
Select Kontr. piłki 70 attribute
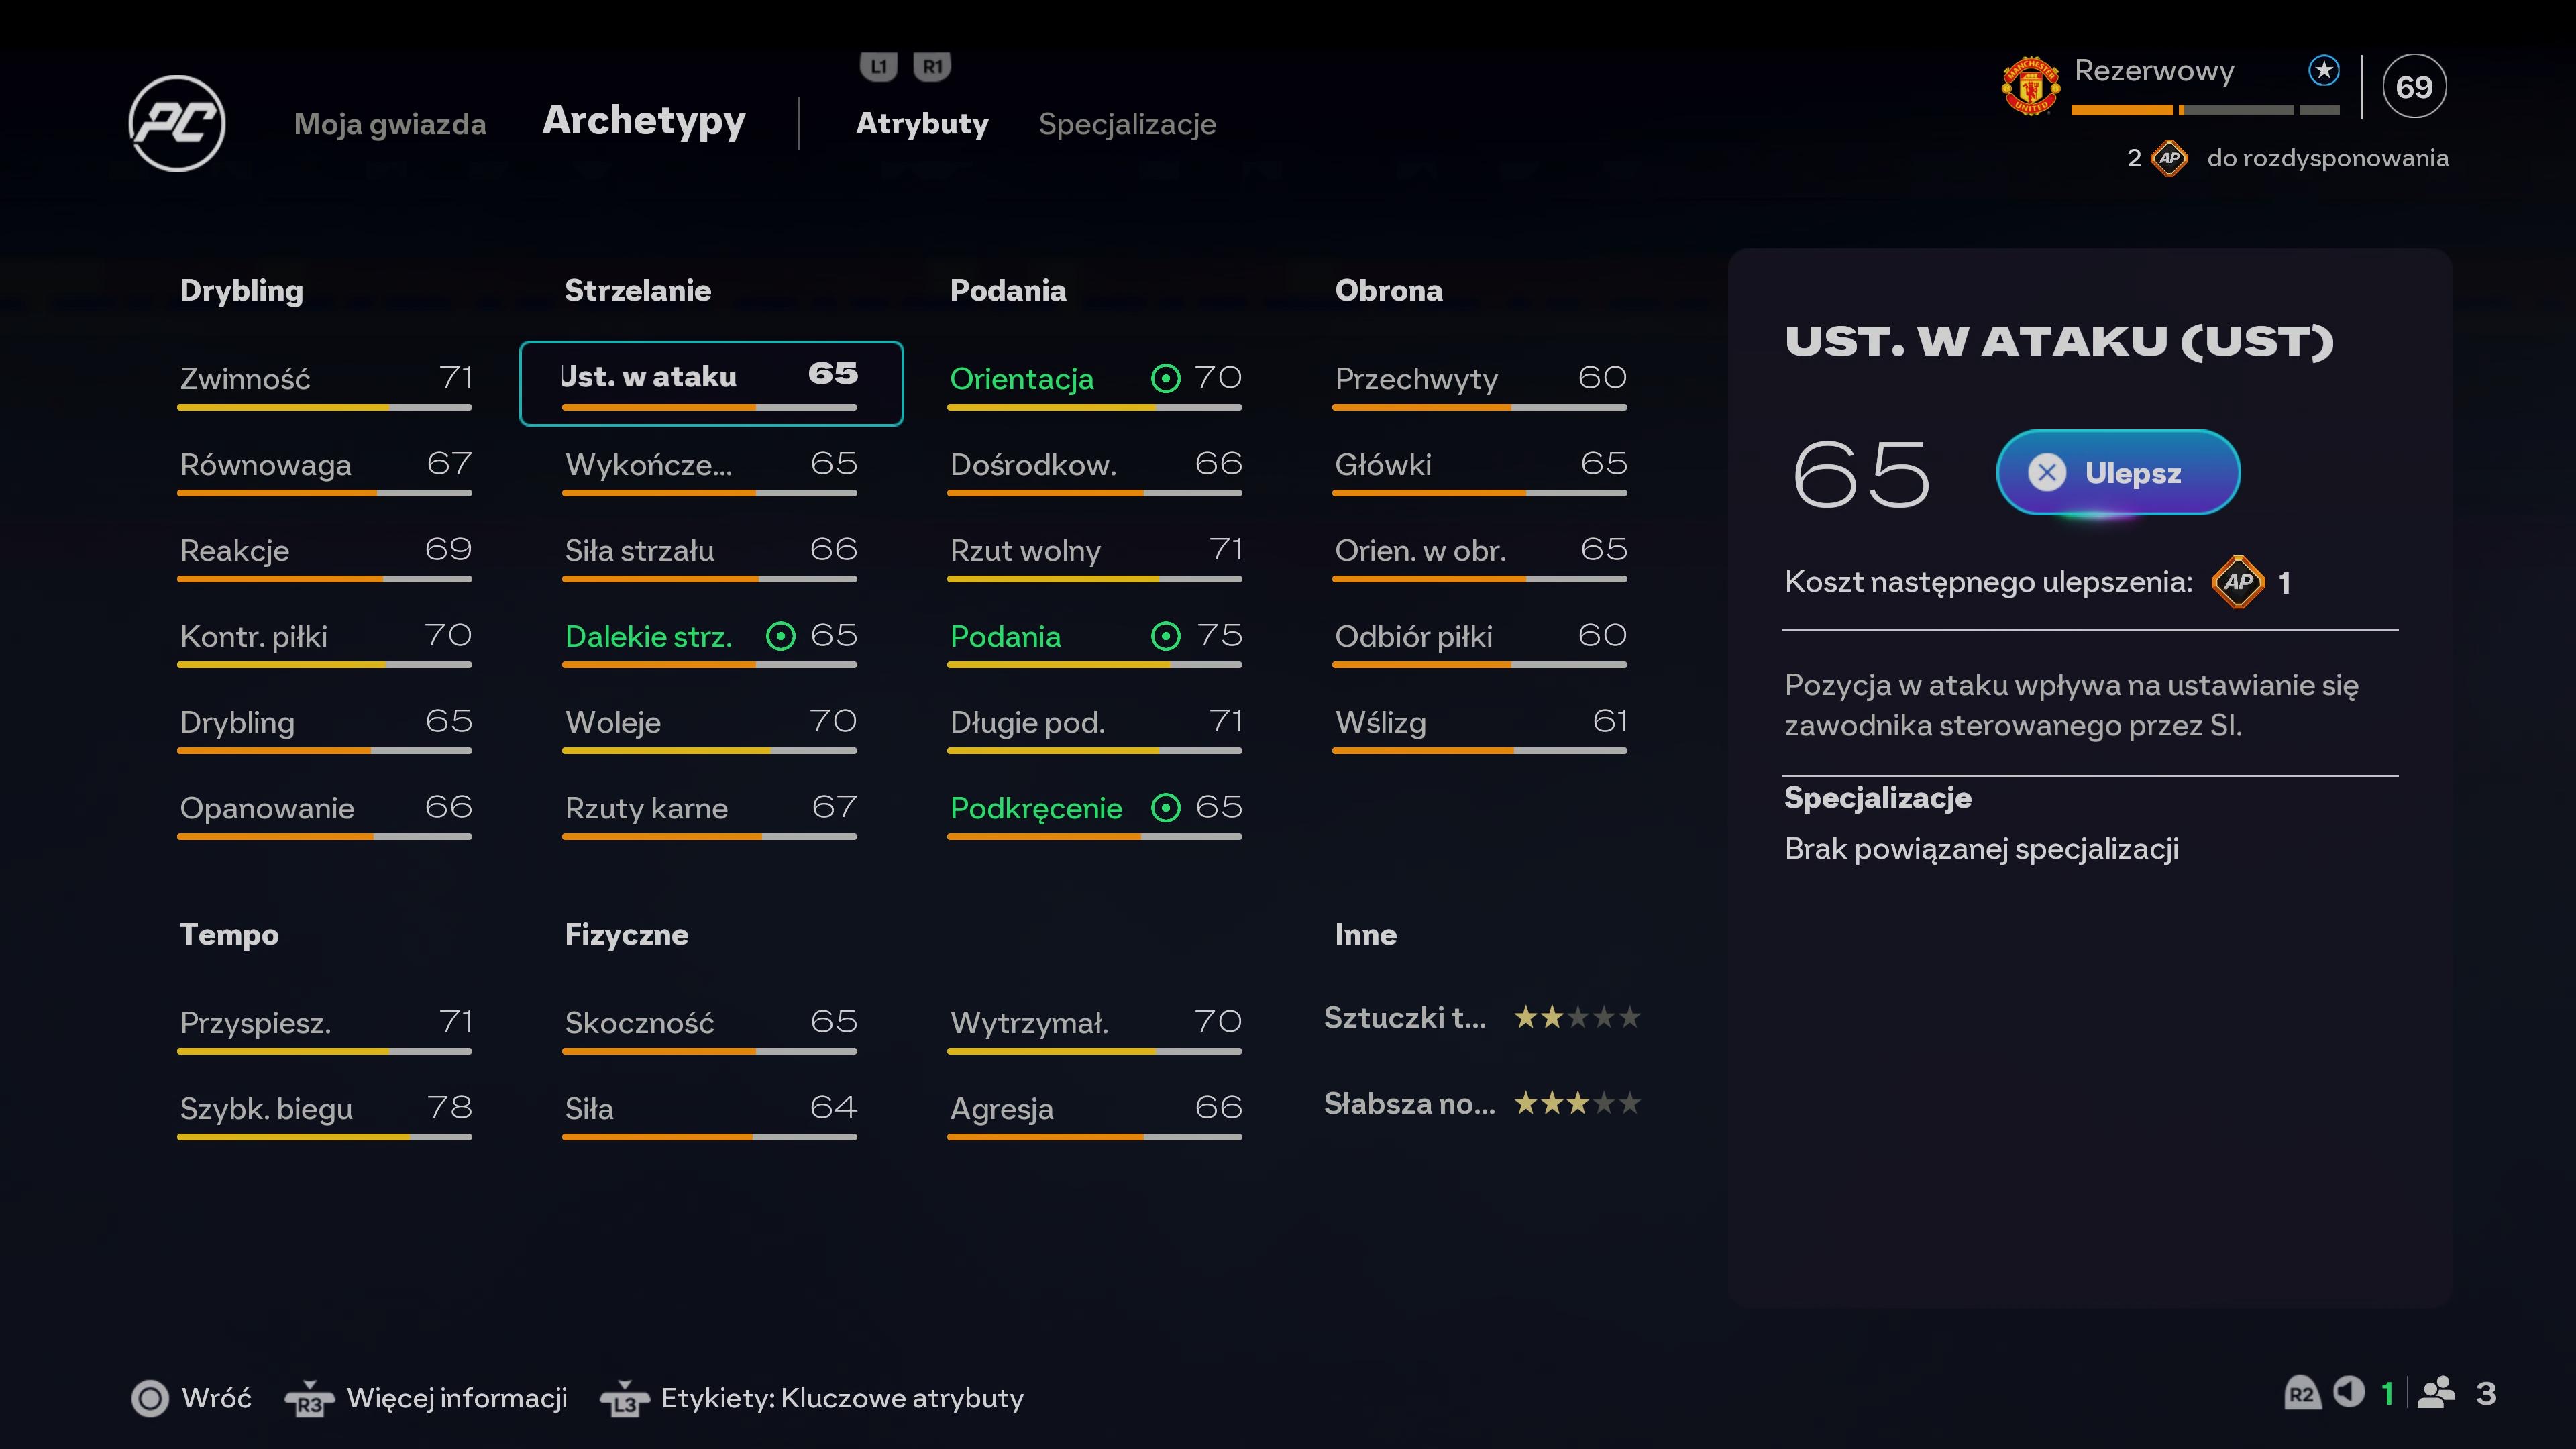click(x=325, y=643)
